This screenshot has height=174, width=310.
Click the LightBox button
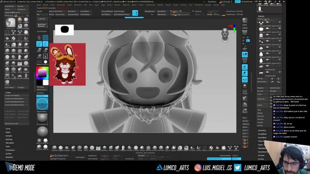click(x=42, y=19)
